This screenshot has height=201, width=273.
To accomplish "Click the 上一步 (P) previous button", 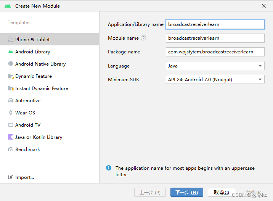I will [150, 192].
